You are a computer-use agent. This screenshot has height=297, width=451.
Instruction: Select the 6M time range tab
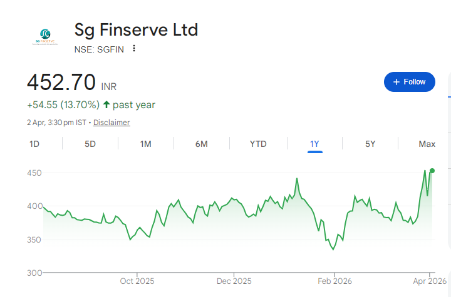(201, 144)
